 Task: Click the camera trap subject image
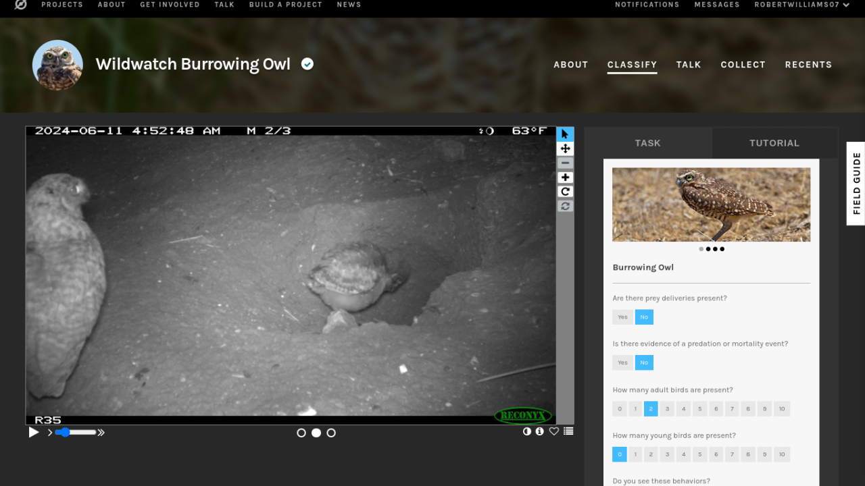pyautogui.click(x=291, y=275)
